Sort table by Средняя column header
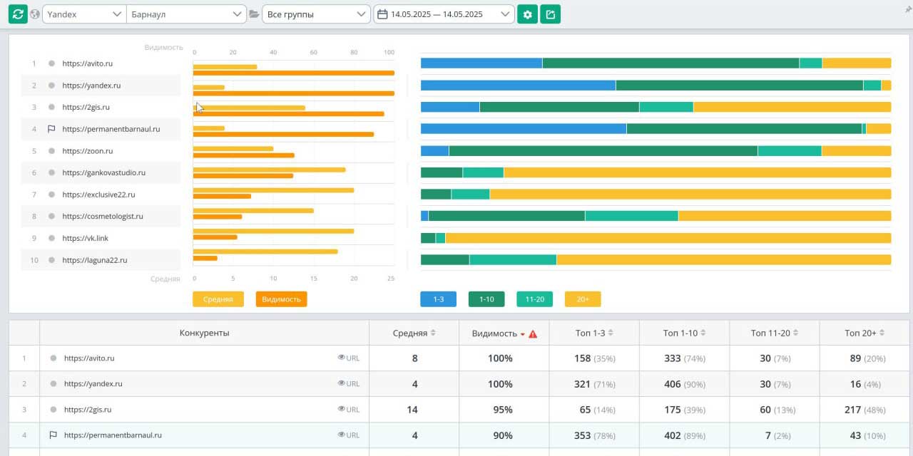Screen dimensions: 913x456 coord(414,333)
